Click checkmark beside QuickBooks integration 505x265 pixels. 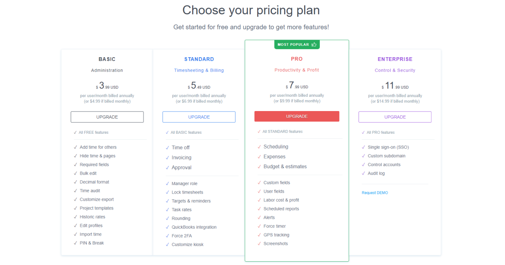point(167,227)
